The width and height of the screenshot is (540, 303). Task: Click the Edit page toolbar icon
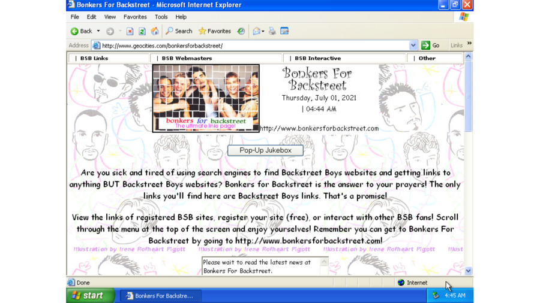pos(284,31)
